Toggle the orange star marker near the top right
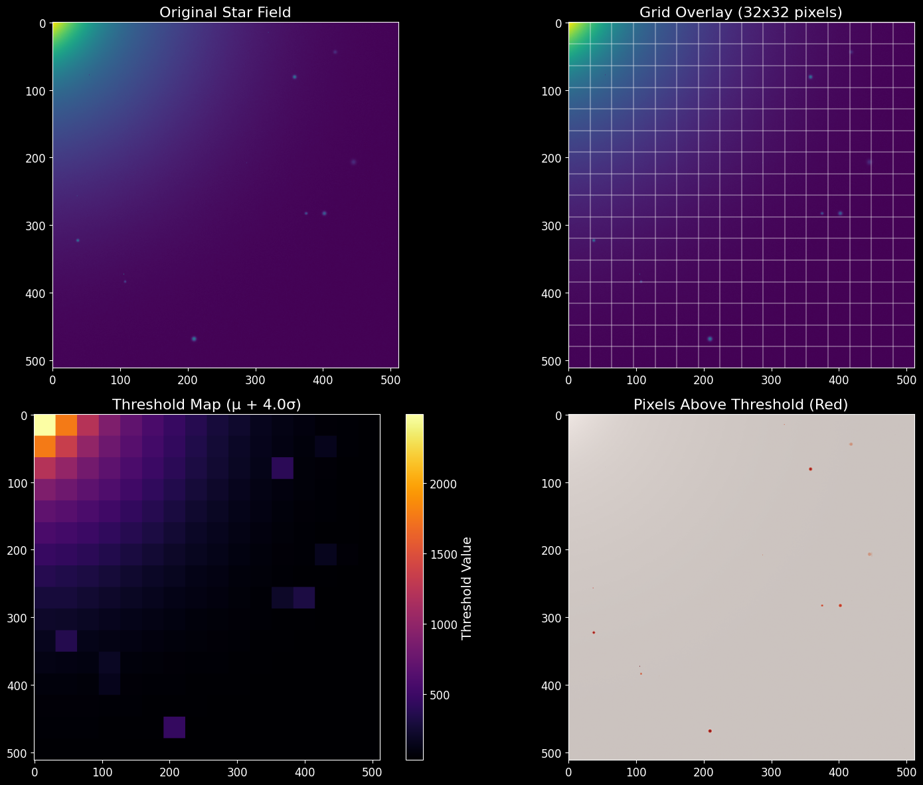Viewport: 923px width, 785px height. [852, 445]
